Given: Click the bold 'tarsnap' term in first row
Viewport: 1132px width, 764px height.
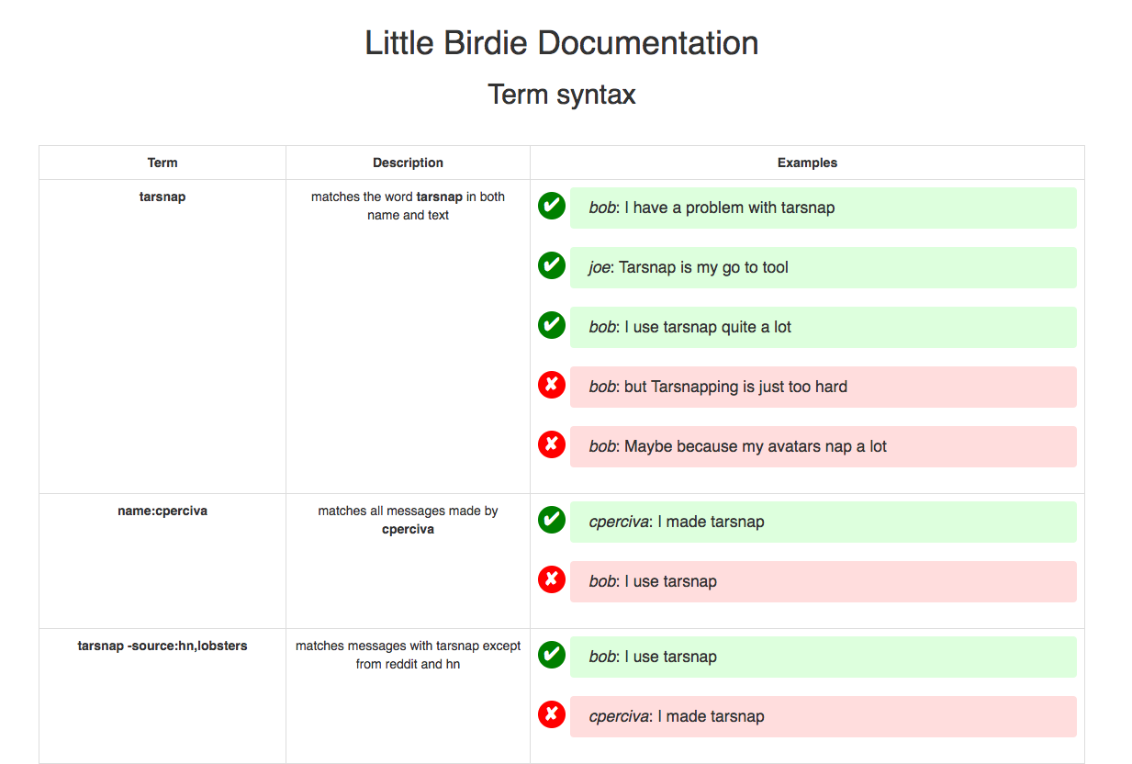Looking at the screenshot, I should [163, 197].
